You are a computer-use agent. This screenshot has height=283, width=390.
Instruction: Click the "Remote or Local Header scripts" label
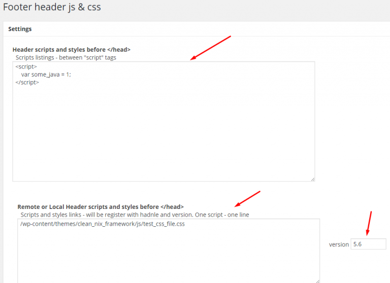[x=101, y=207]
